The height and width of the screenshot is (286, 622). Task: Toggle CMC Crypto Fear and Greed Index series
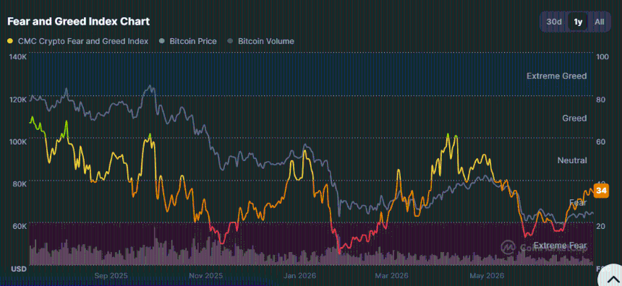(x=78, y=41)
